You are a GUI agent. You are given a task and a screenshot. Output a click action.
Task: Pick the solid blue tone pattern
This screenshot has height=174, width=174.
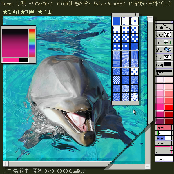116,21
